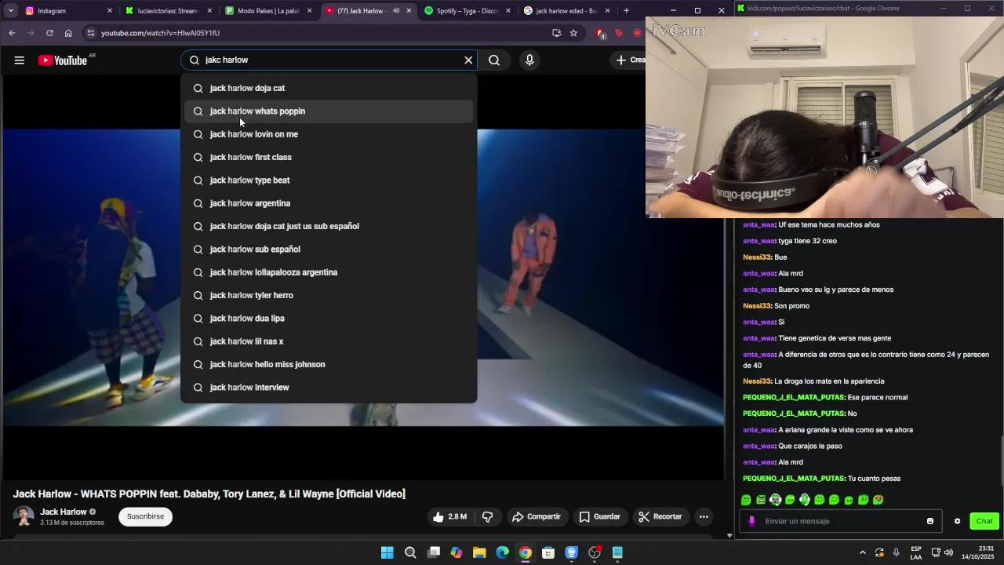This screenshot has width=1004, height=565.
Task: Open File Explorer from taskbar
Action: click(x=479, y=552)
